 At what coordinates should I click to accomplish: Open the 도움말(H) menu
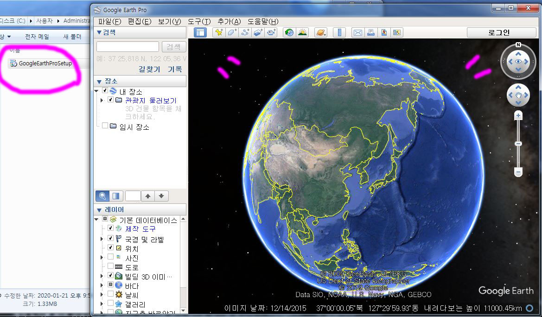point(263,21)
